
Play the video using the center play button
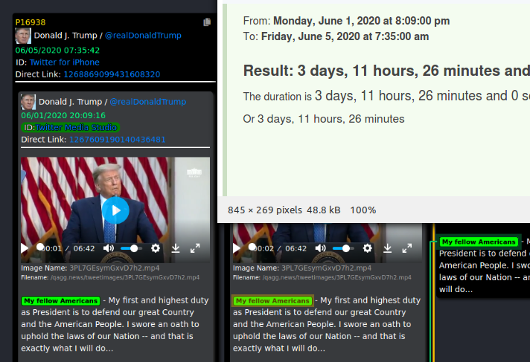click(x=115, y=210)
